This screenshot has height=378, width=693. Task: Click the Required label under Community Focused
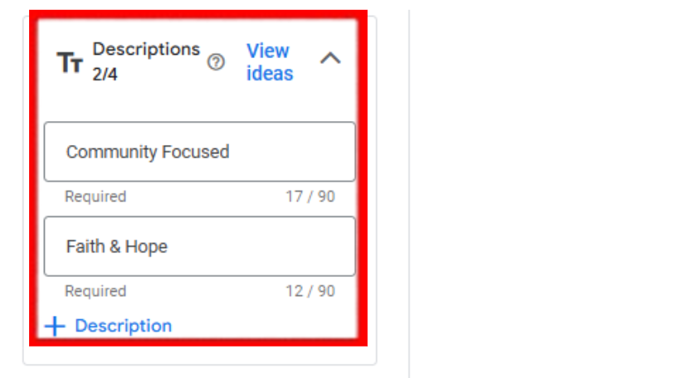[x=95, y=196]
